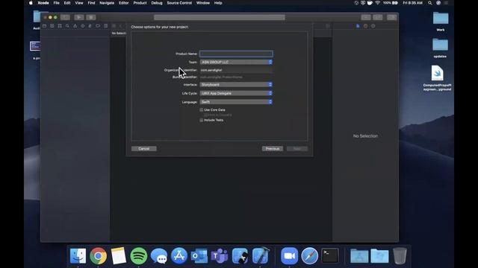Focus the Product Name text field
Screen dimensions: 478x268
(x=236, y=54)
